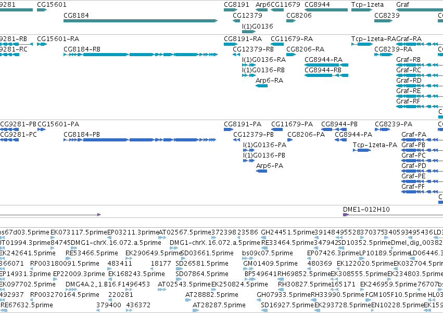Click the CG11679-PA protein label
The image size is (443, 313).
click(x=292, y=124)
